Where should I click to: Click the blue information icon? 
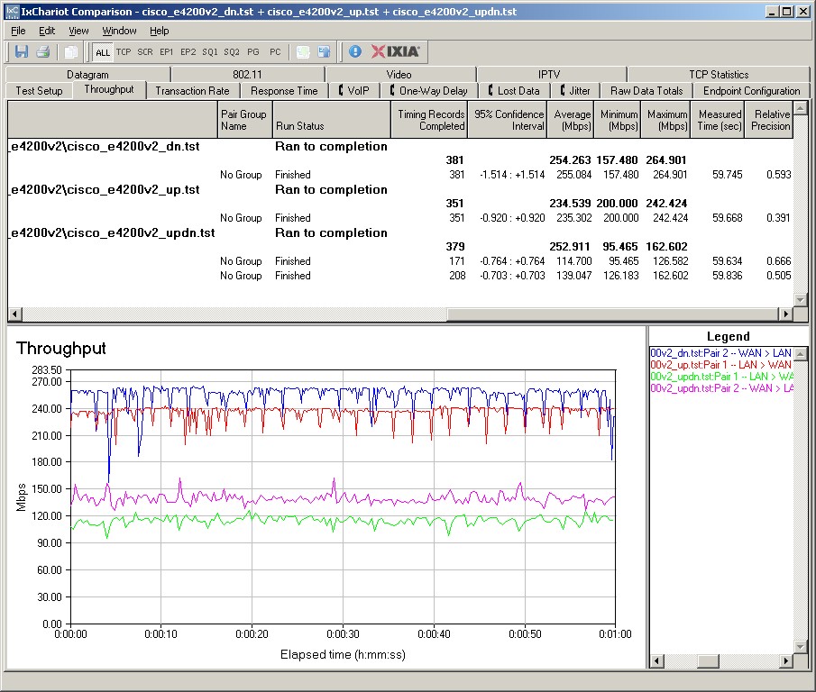point(355,51)
